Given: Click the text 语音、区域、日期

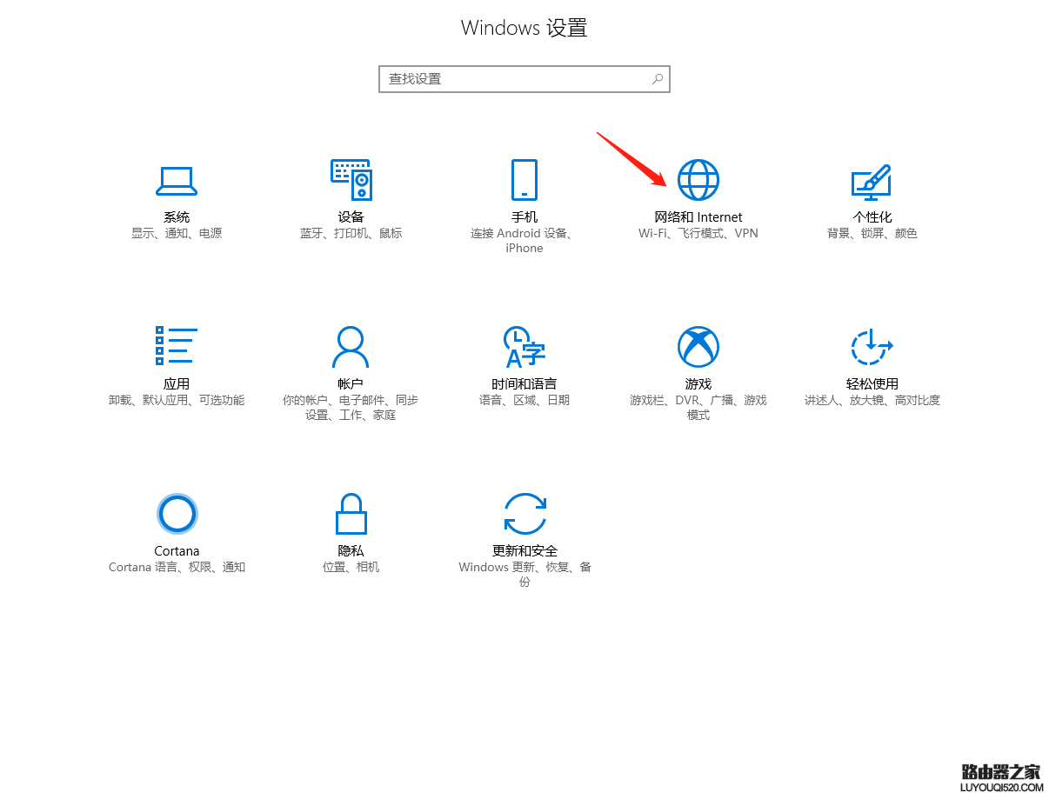Looking at the screenshot, I should click(x=524, y=401).
